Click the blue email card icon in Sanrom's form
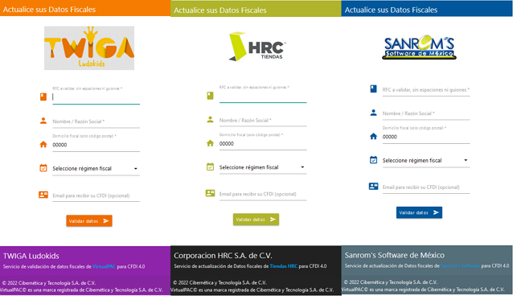The height and width of the screenshot is (296, 513). pyautogui.click(x=373, y=187)
